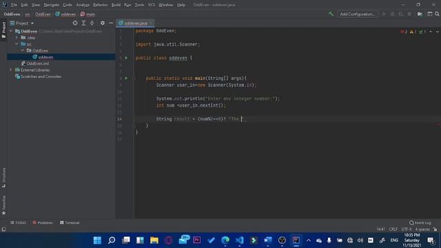441x248 pixels.
Task: Open the volume control in system tray
Action: tap(360, 240)
